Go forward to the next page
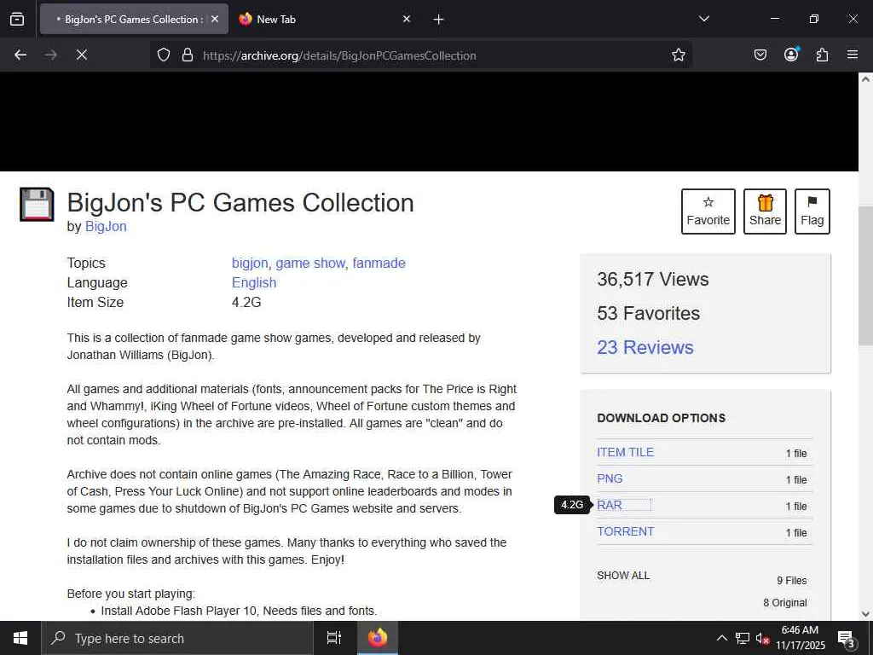Screen dimensions: 873x655 click(x=50, y=55)
